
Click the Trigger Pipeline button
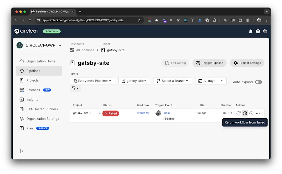(x=209, y=63)
